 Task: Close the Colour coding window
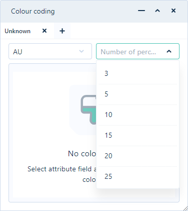pyautogui.click(x=173, y=11)
